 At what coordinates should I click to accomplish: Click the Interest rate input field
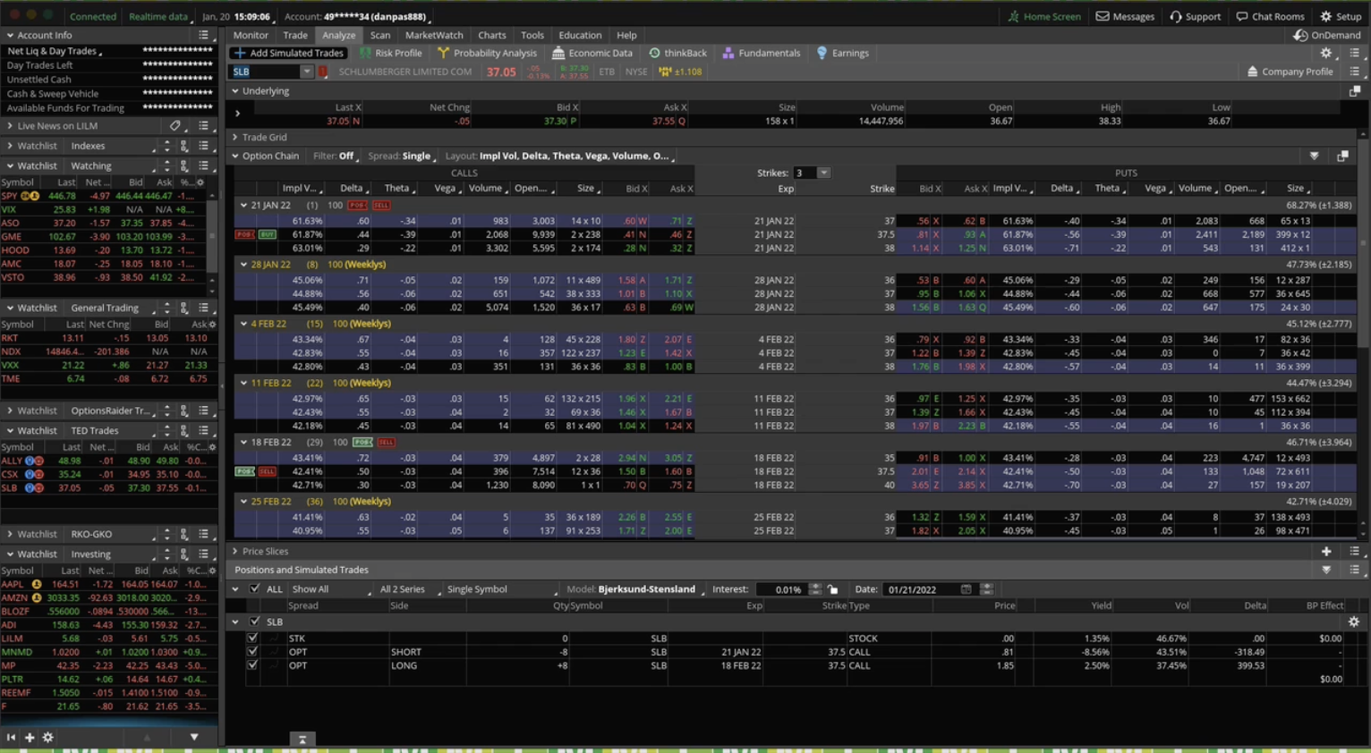point(782,589)
